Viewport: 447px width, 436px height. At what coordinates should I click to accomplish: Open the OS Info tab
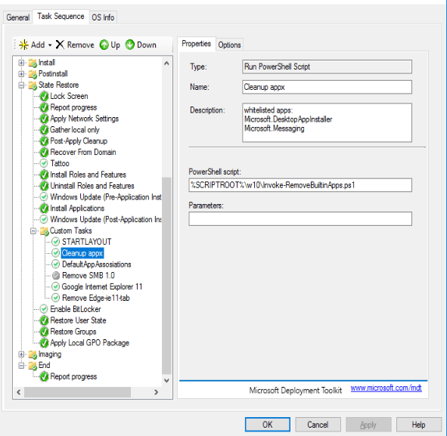tap(103, 17)
